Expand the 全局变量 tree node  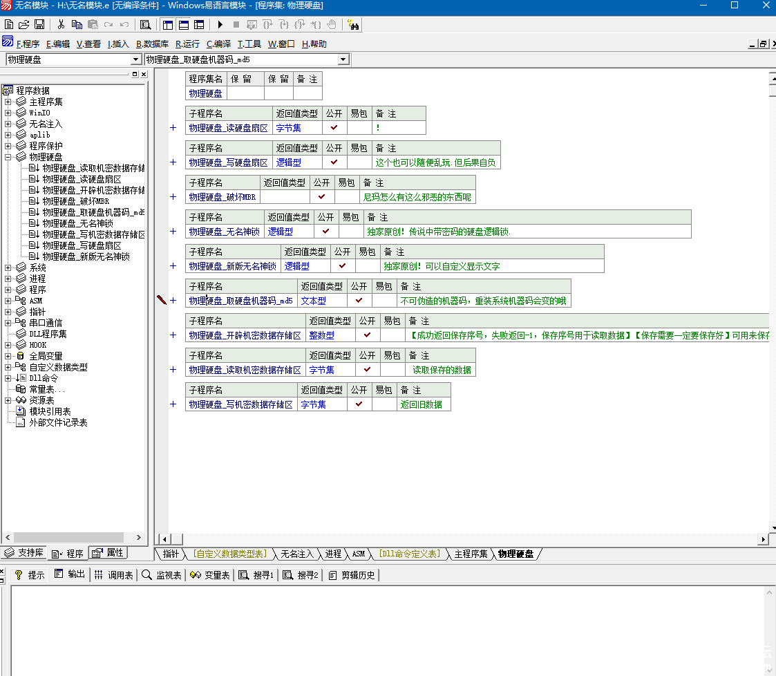coord(8,356)
